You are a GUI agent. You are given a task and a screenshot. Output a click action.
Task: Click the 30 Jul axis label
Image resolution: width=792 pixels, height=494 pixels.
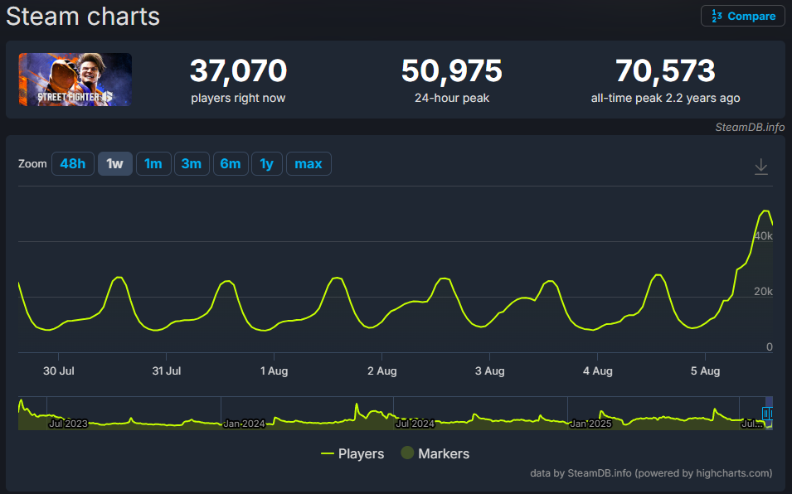click(x=59, y=370)
